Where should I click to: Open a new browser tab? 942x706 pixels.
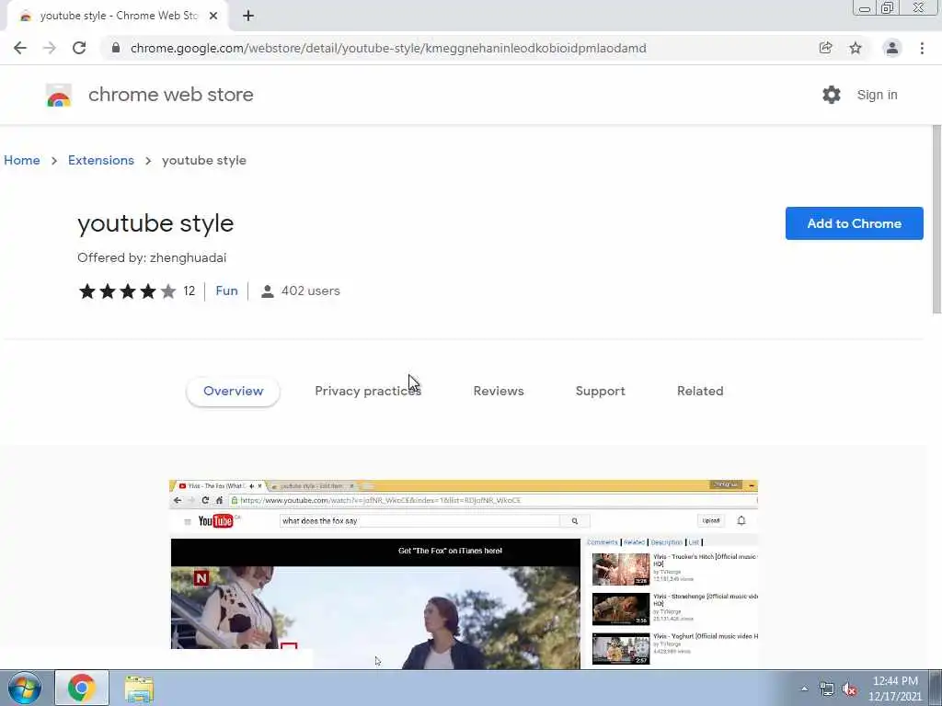click(x=248, y=16)
